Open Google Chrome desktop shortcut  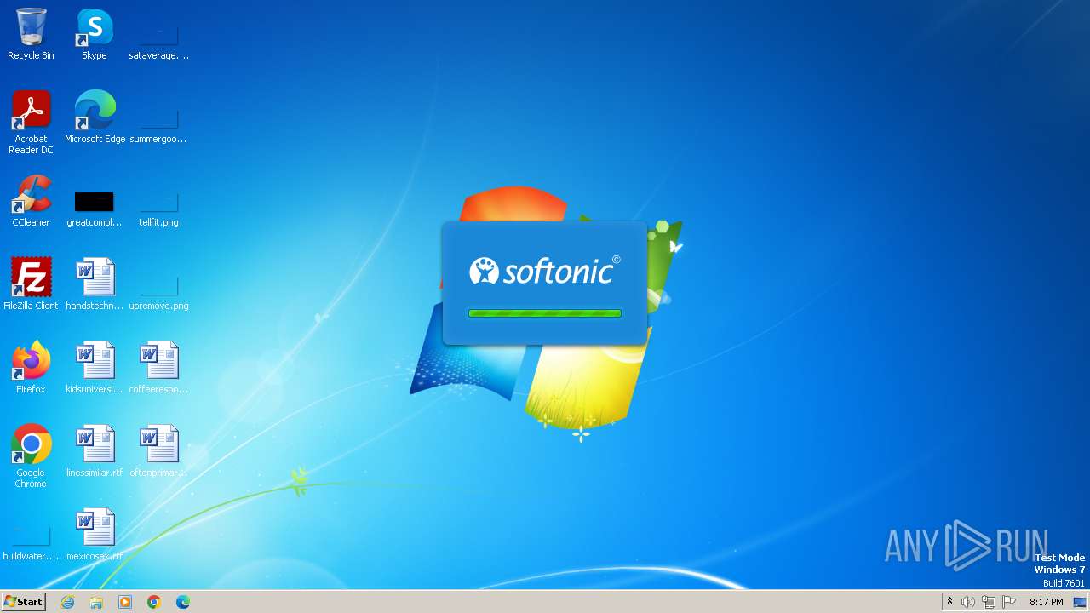point(31,456)
